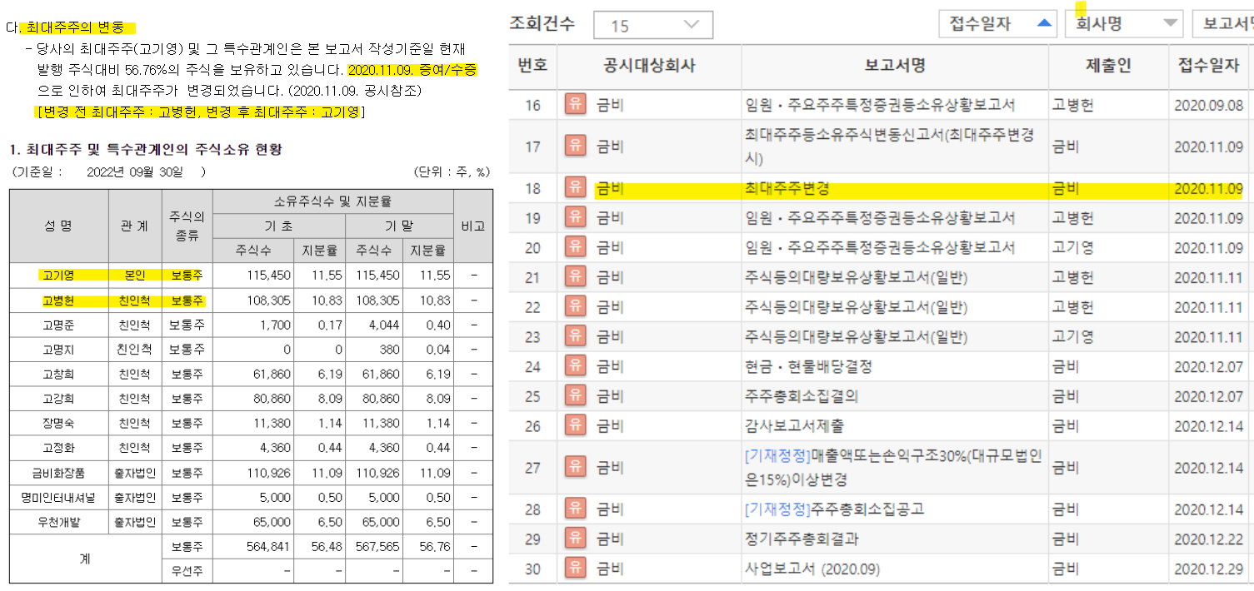The image size is (1254, 591).
Task: Click the 유 badge next to 정기주주총회결과
Action: point(575,539)
